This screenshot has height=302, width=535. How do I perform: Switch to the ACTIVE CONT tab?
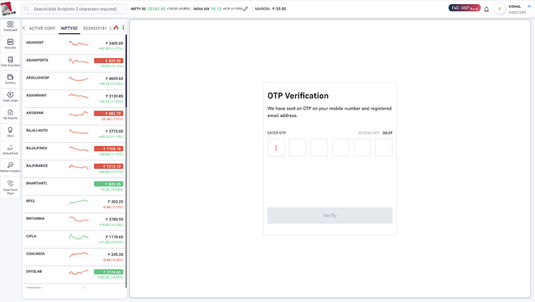[42, 28]
